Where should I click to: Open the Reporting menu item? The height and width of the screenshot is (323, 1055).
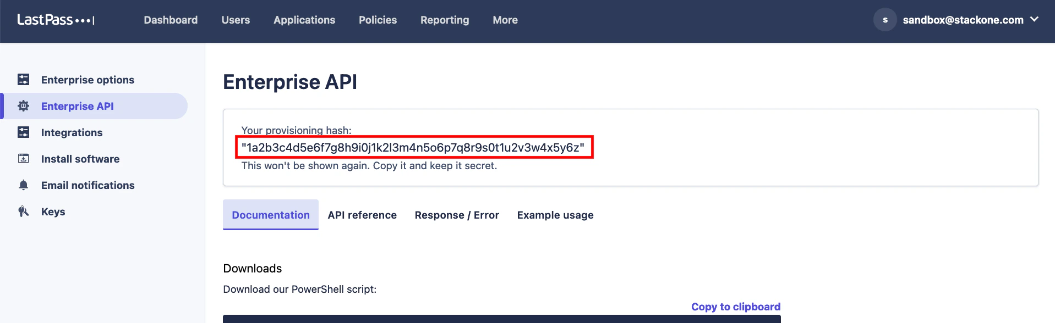(444, 20)
